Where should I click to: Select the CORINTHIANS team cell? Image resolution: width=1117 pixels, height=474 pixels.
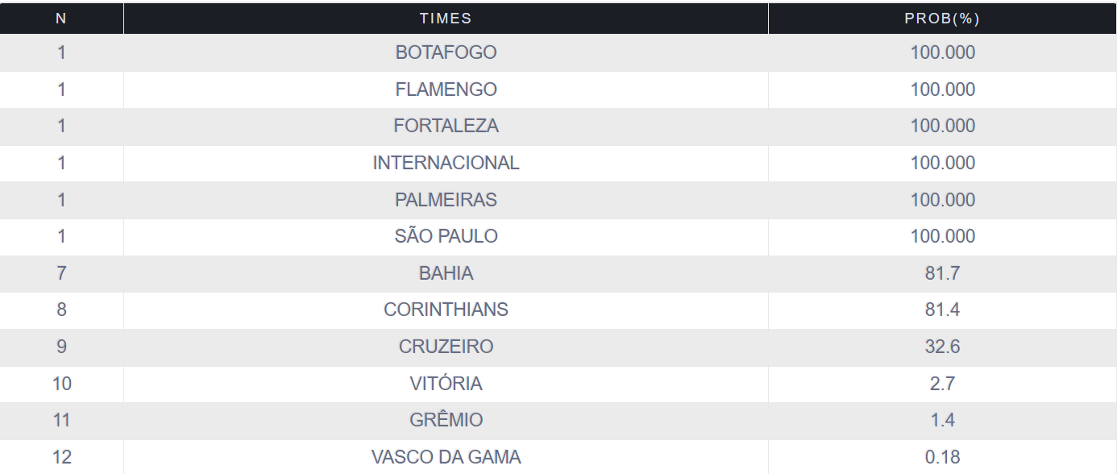(x=446, y=310)
